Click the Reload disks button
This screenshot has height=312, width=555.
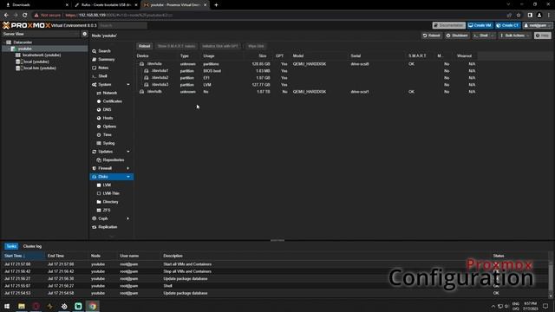tap(145, 46)
